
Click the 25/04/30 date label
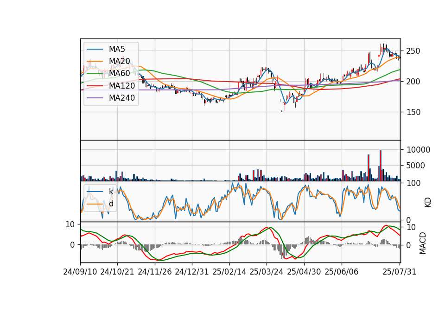[x=304, y=272]
